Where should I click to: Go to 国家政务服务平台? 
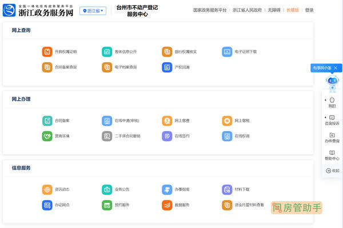210,10
